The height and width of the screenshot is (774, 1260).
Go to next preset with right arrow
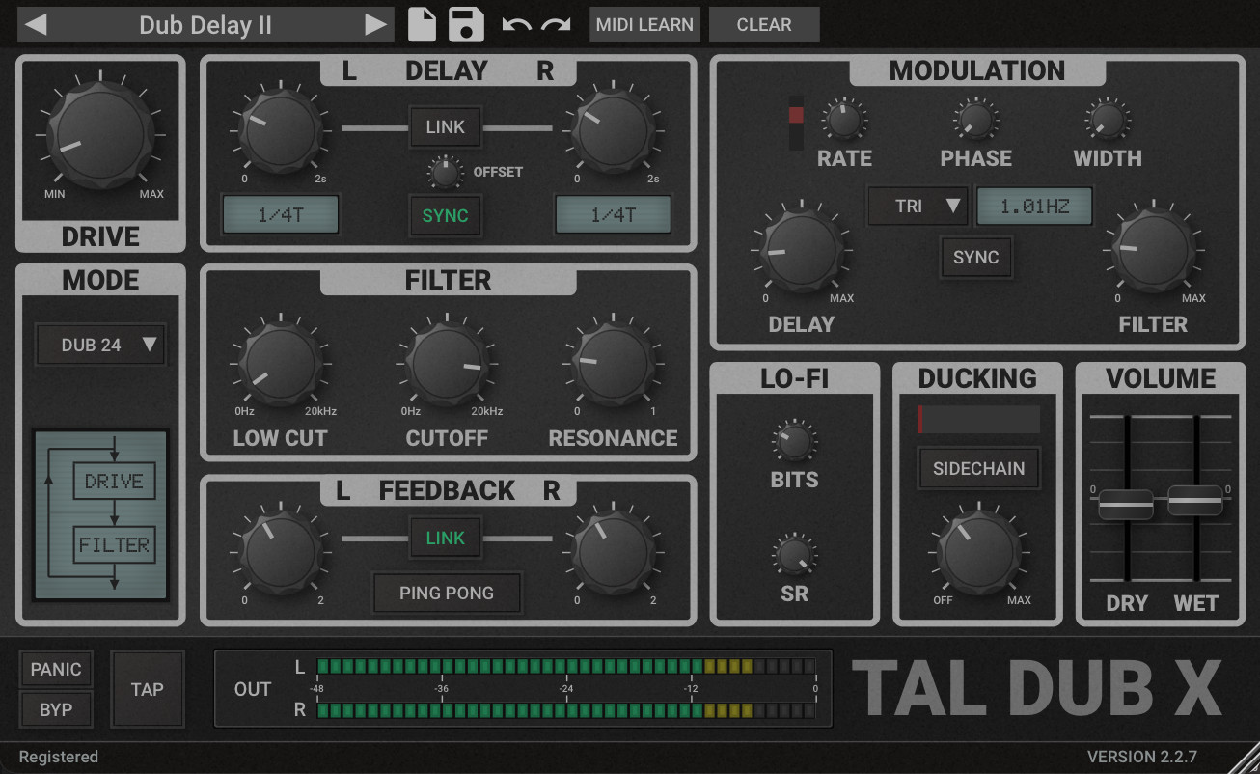pos(375,25)
